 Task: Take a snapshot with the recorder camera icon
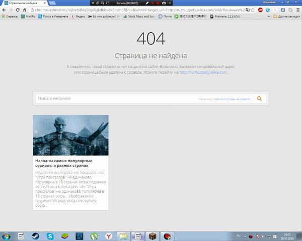[164, 3]
